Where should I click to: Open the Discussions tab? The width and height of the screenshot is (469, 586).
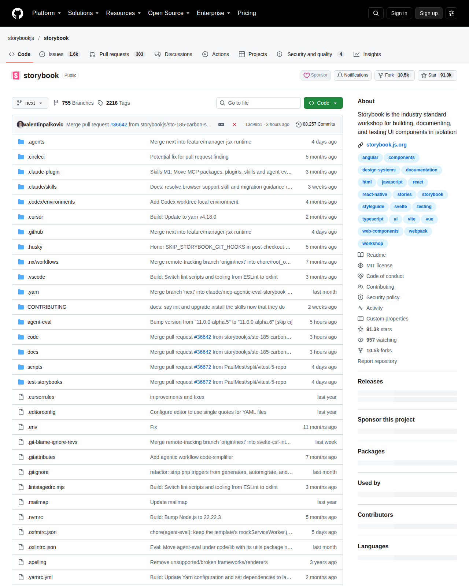[173, 54]
